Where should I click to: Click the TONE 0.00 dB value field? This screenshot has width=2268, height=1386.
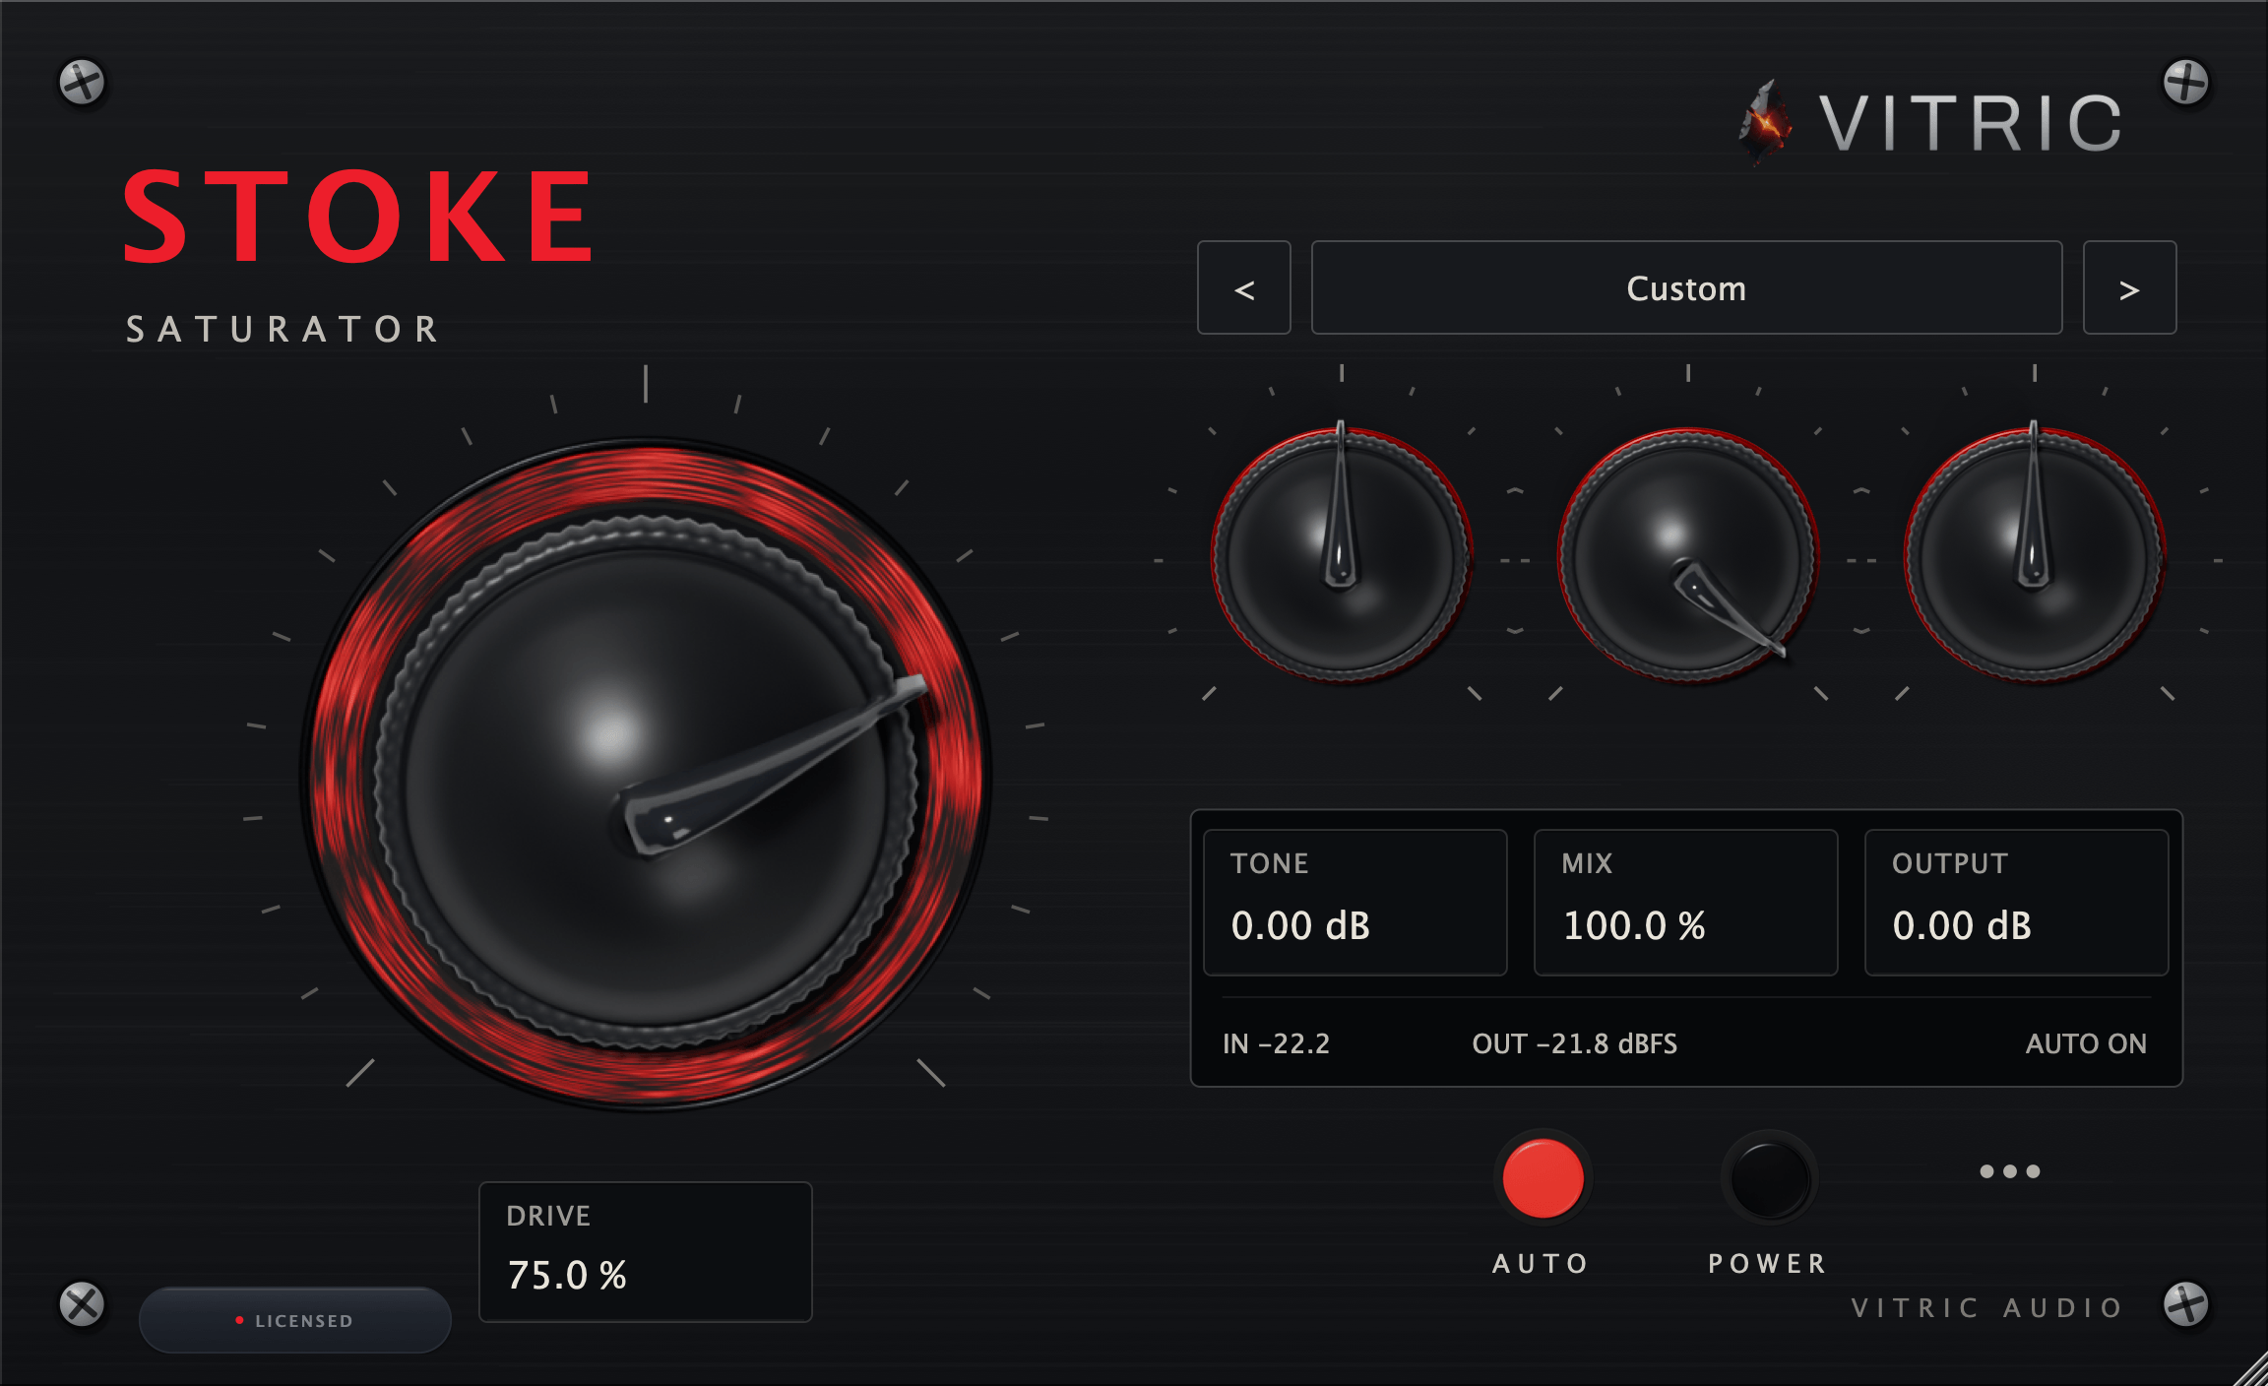click(1355, 903)
